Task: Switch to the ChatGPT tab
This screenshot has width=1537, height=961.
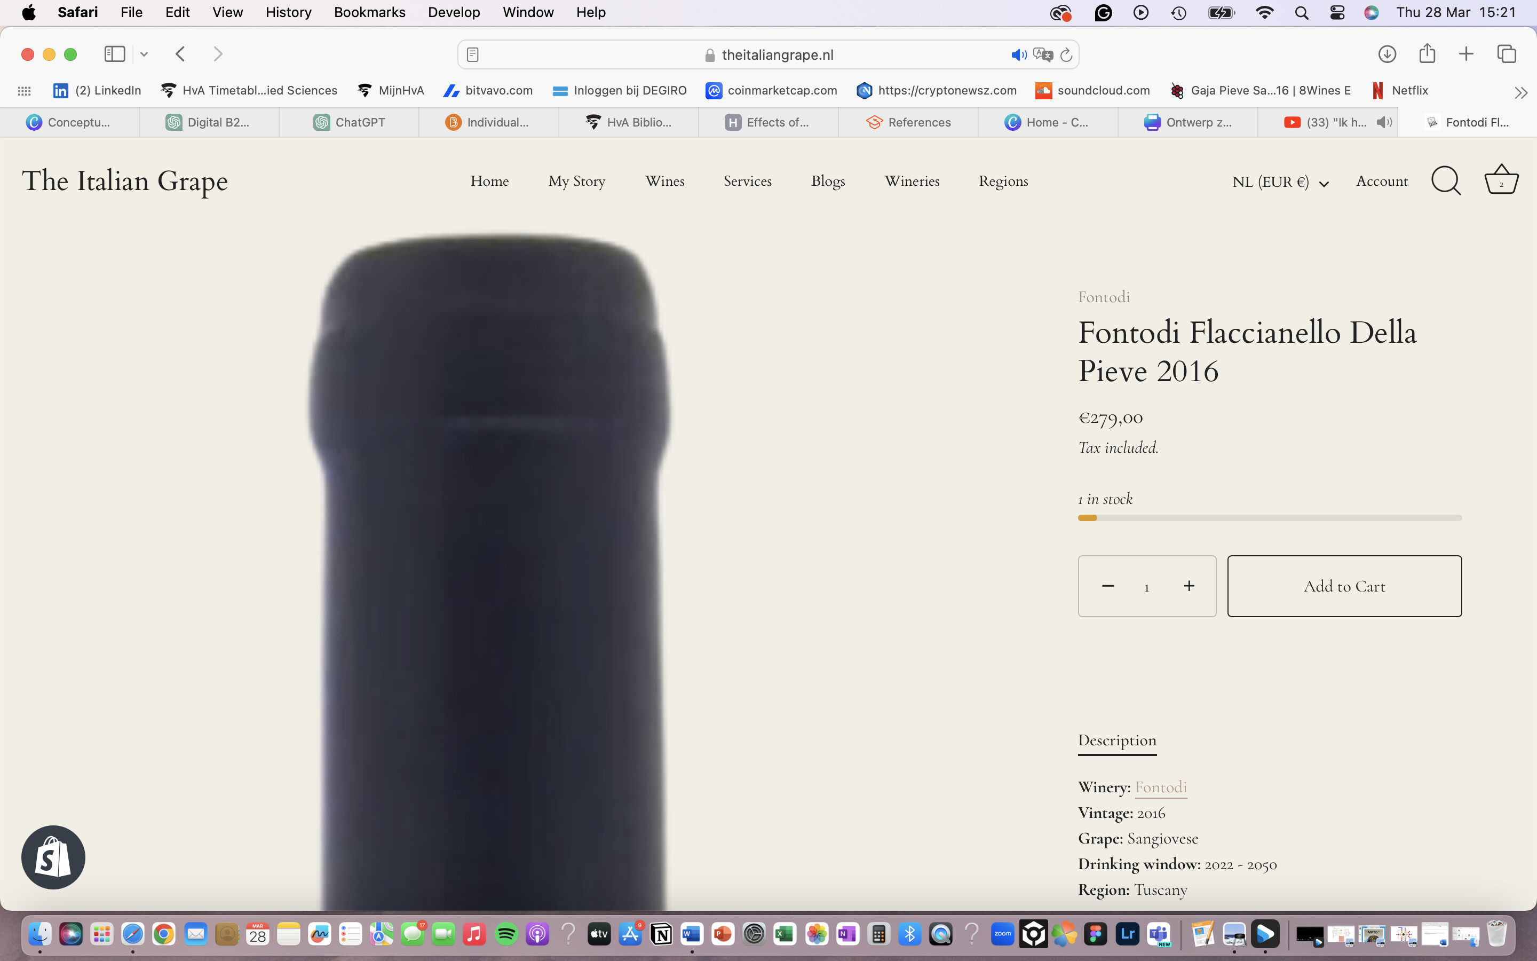Action: pos(348,122)
